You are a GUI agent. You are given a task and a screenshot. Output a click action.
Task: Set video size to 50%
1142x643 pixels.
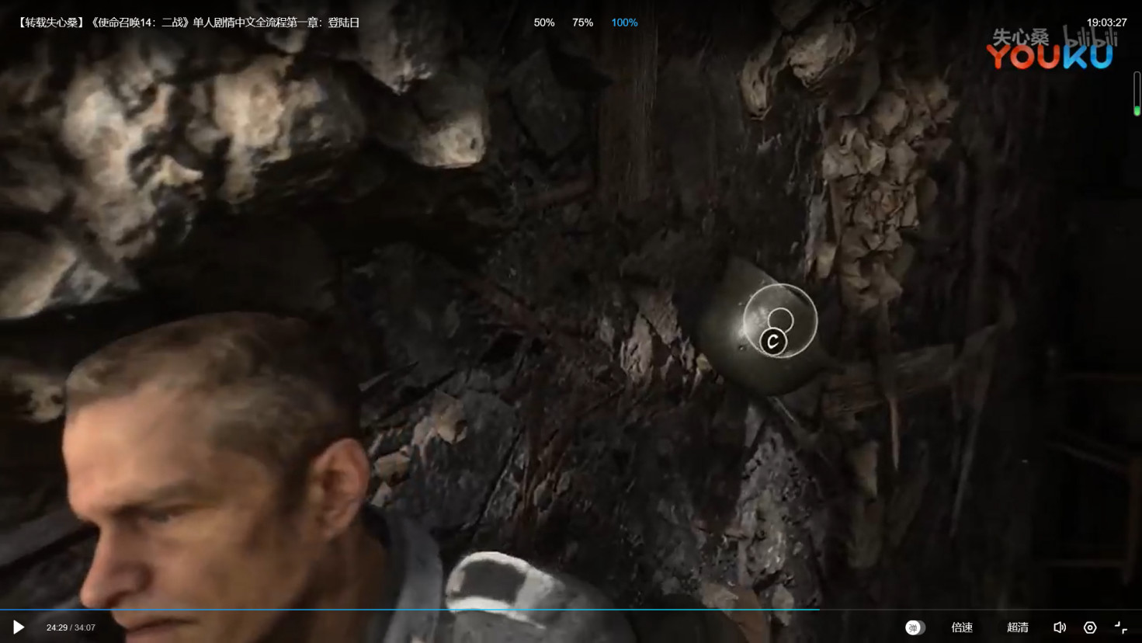[544, 23]
